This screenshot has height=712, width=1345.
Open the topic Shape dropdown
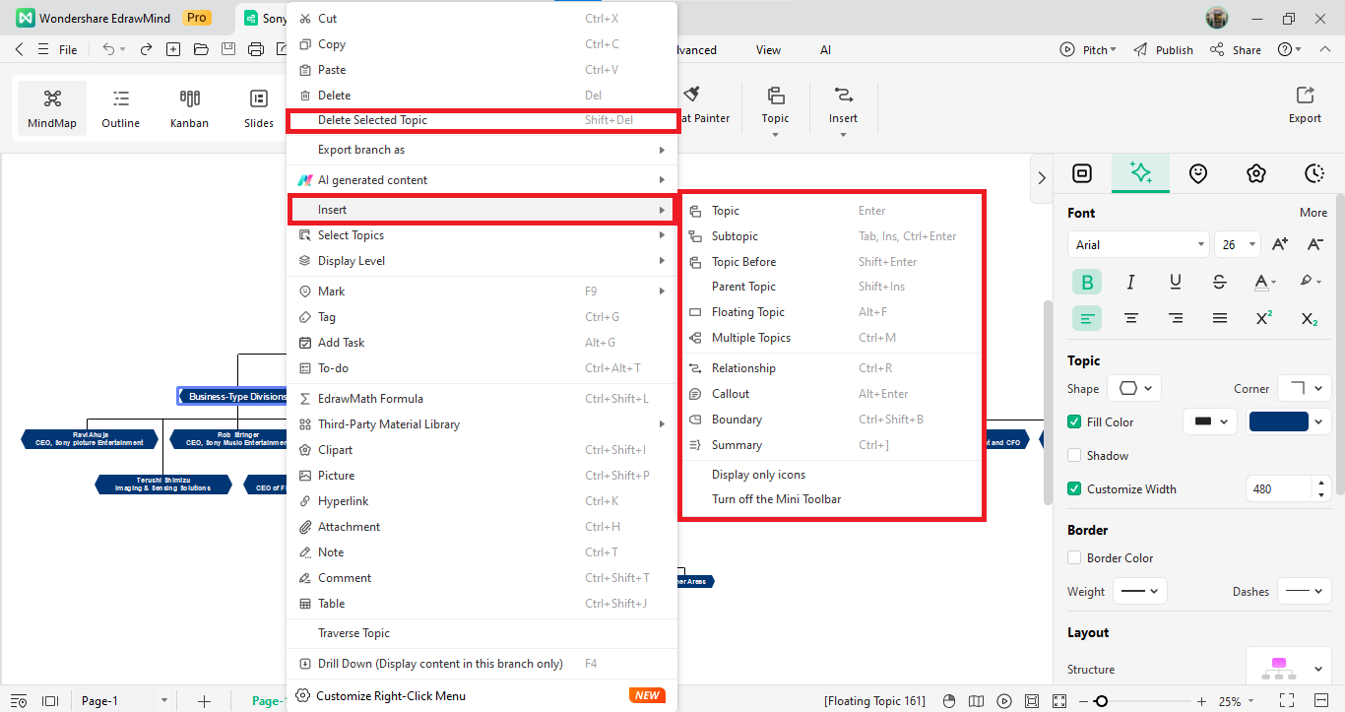1134,388
